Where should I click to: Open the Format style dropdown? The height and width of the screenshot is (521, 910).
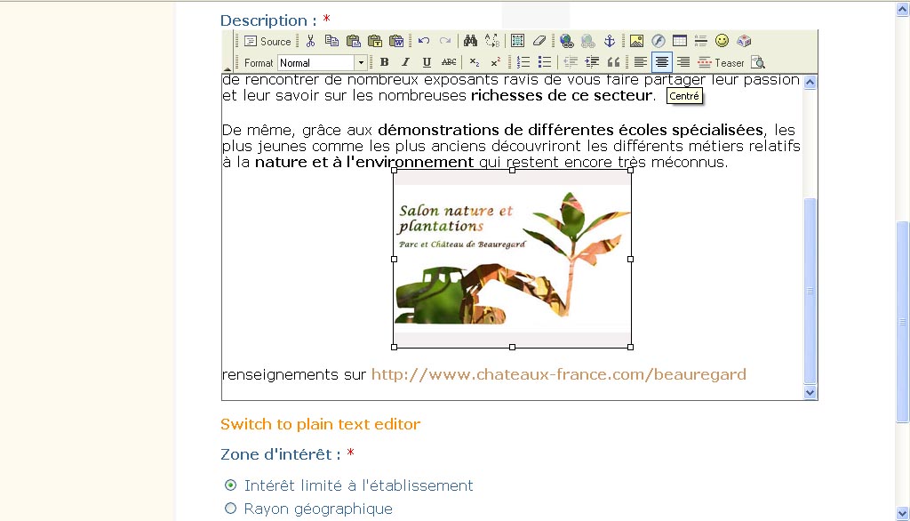click(322, 63)
